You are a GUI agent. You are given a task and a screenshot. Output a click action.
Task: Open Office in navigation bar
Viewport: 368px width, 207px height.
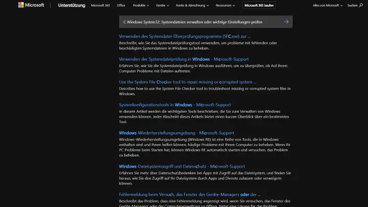point(121,5)
